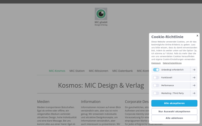
Task: Open the MIC-Kosmos menu item
Action: 57,71
